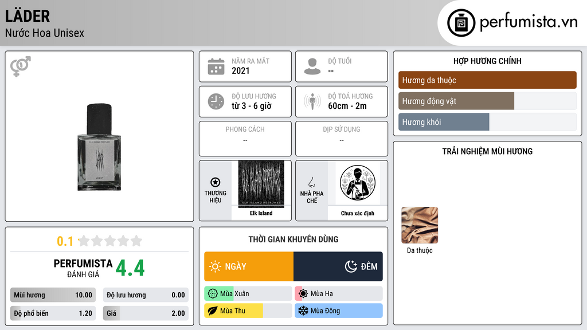
Task: Click the perfumista.vn site name
Action: pyautogui.click(x=529, y=22)
